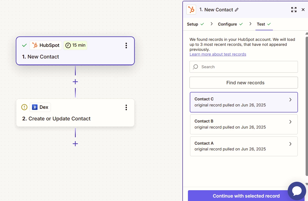The image size is (308, 201).
Task: Click the HubSpot logo in panel header
Action: tap(191, 9)
